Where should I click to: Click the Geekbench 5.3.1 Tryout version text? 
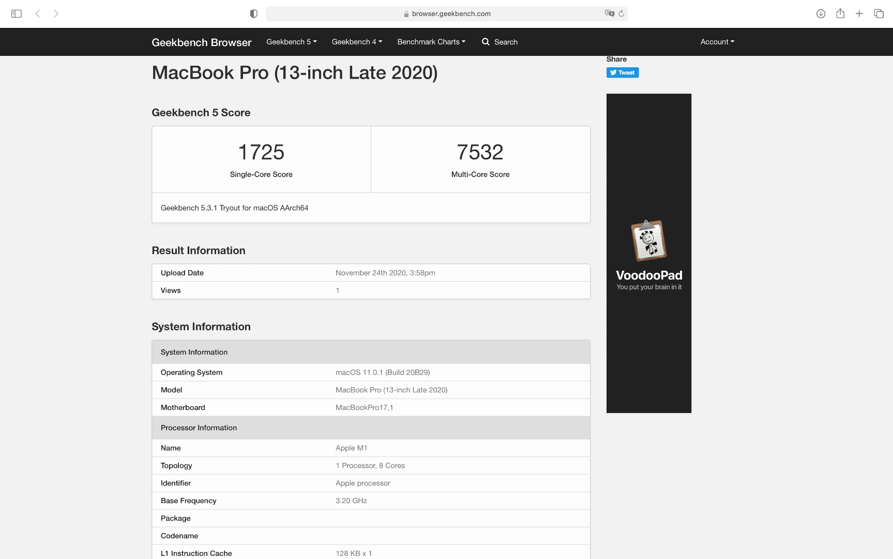tap(234, 208)
